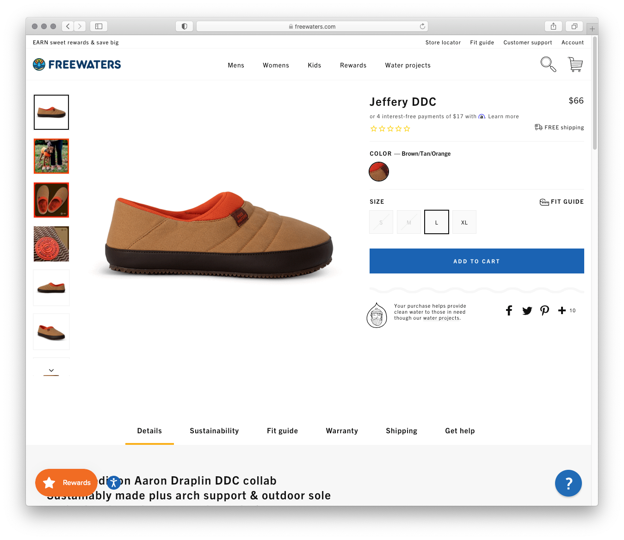Share on Twitter icon

pos(527,310)
